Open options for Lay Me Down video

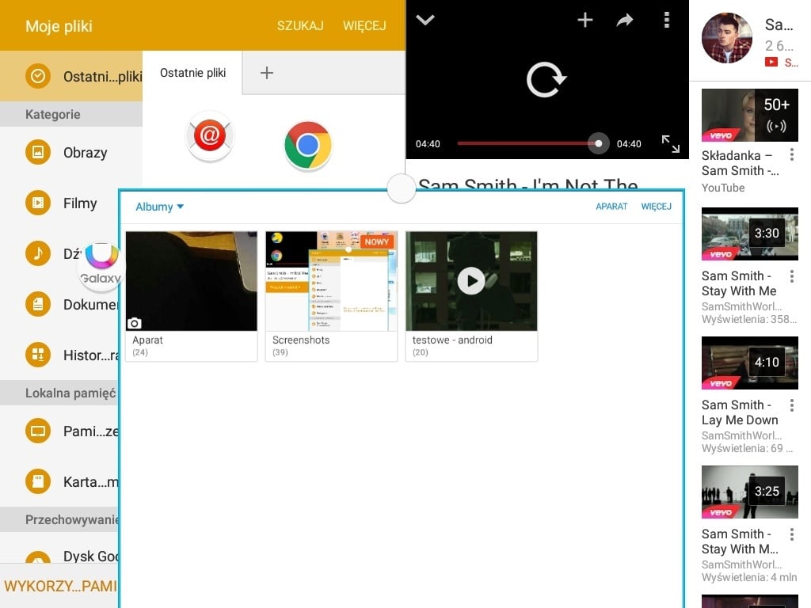[792, 405]
